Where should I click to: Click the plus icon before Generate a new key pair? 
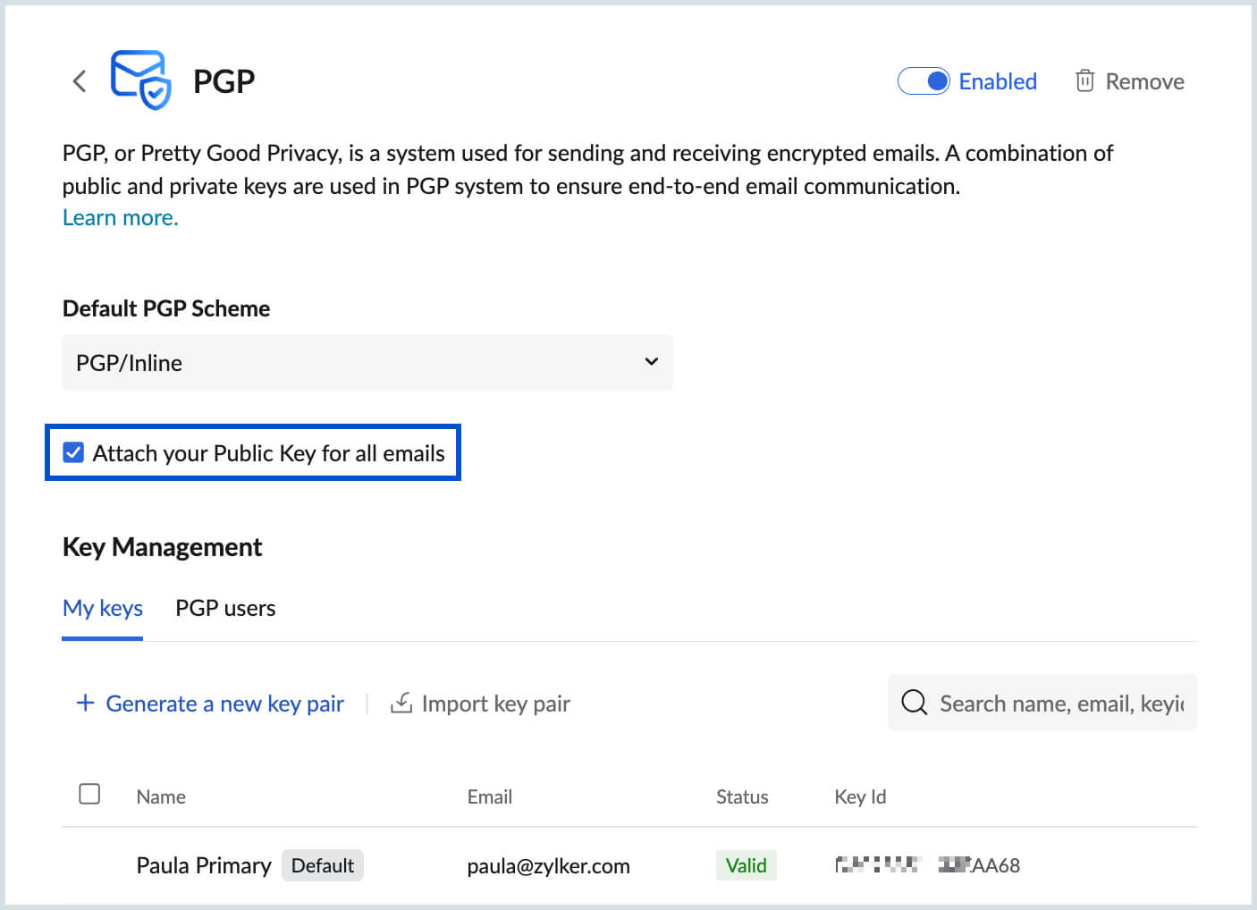click(x=85, y=704)
